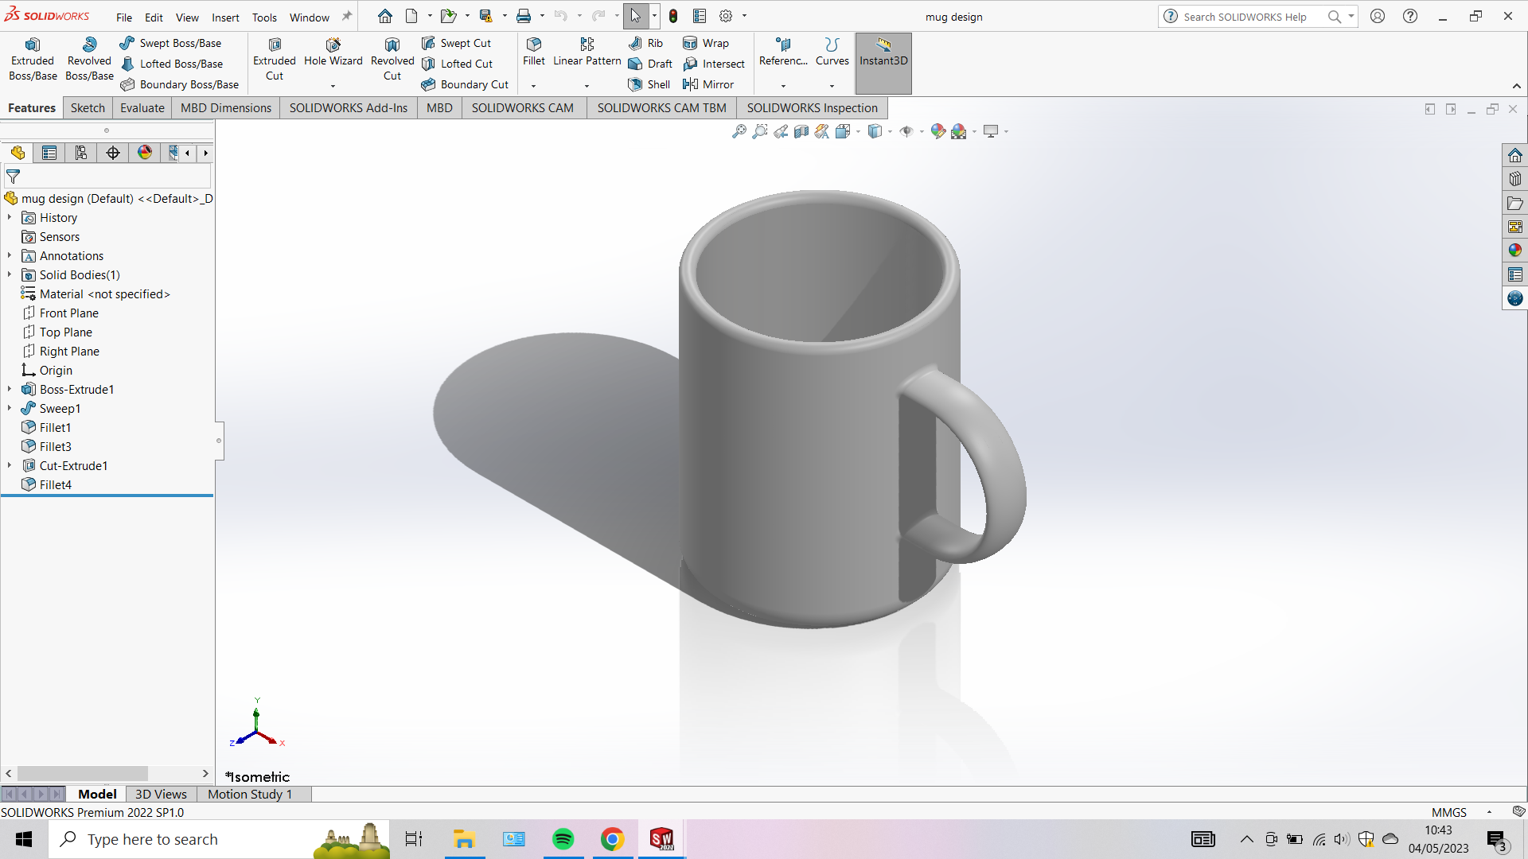Open the Insert menu
This screenshot has height=859, width=1528.
225,17
